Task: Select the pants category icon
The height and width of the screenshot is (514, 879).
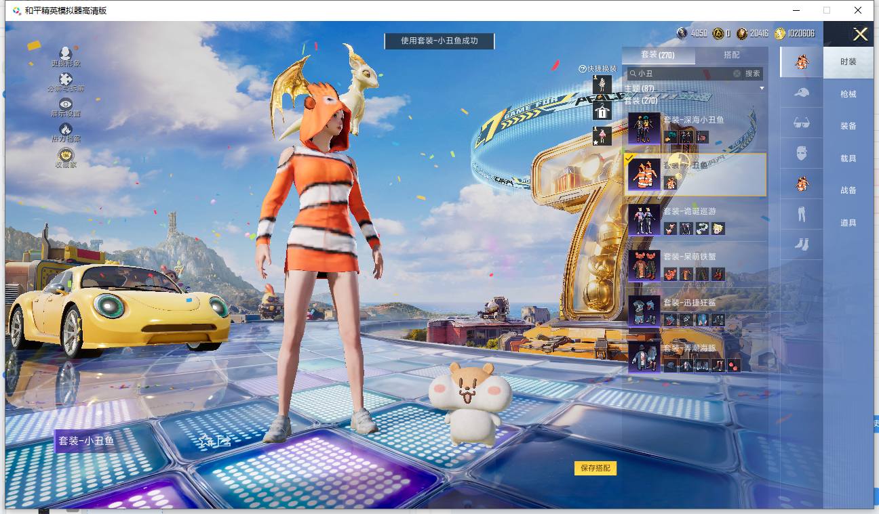Action: pos(802,214)
